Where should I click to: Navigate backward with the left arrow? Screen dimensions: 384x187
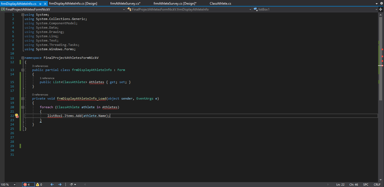pyautogui.click(x=52, y=185)
